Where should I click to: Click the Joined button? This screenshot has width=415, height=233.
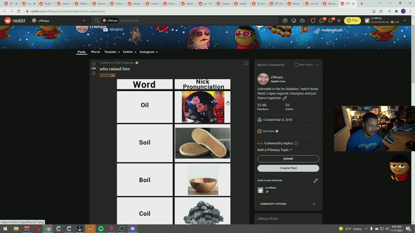pyautogui.click(x=288, y=159)
